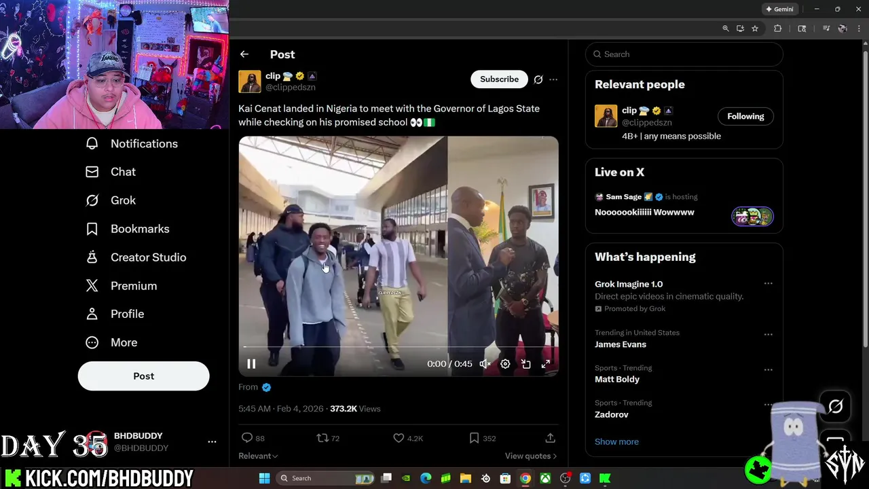
Task: Repost the post showing 72 reposts
Action: click(x=328, y=438)
